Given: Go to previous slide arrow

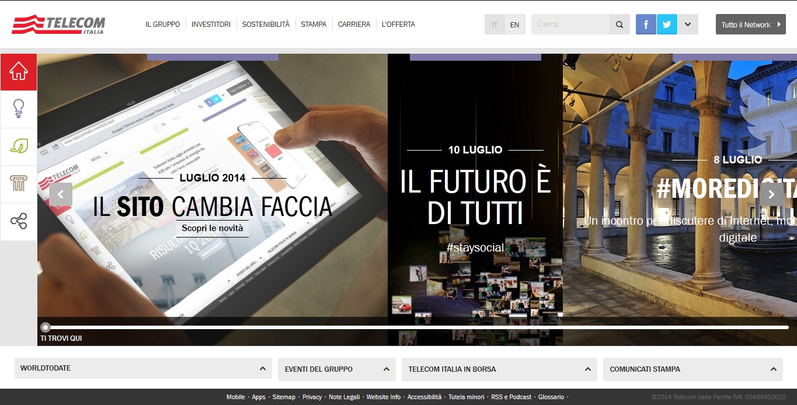Looking at the screenshot, I should tap(61, 194).
